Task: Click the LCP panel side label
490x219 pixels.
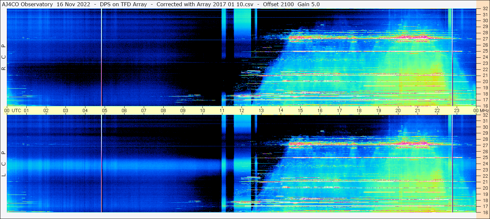Action: click(4, 164)
